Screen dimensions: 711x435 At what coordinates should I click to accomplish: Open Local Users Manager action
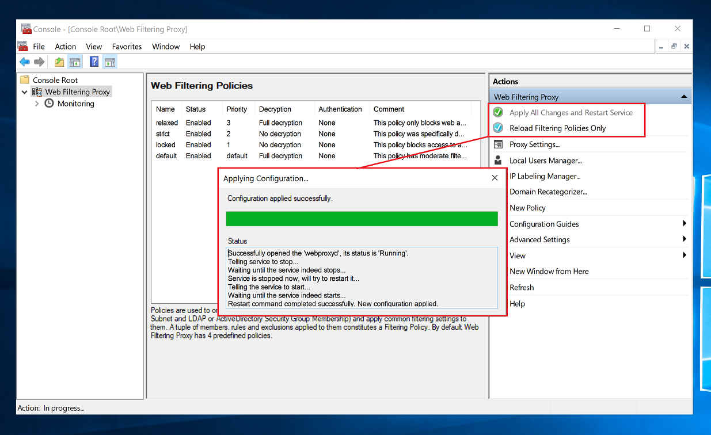pyautogui.click(x=546, y=161)
